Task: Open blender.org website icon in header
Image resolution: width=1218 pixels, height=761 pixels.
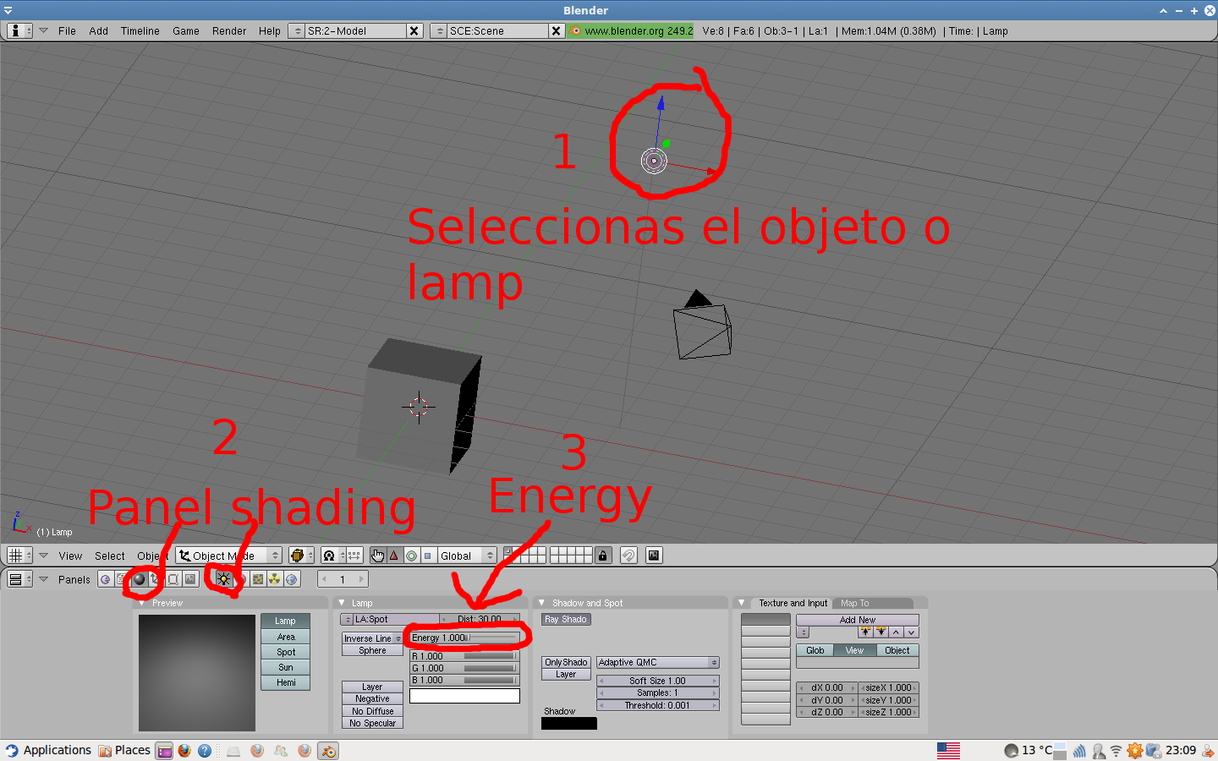Action: (x=575, y=30)
